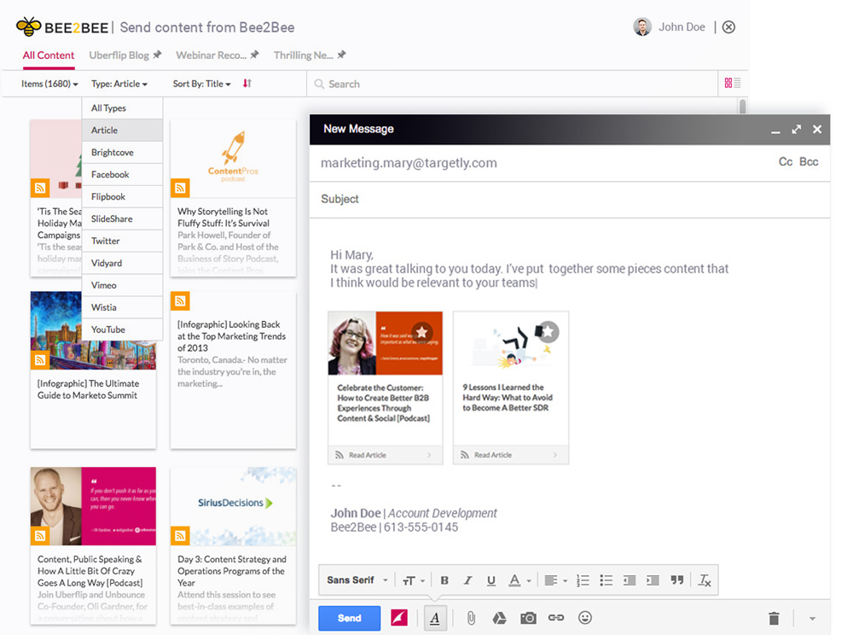Screen dimensions: 853x635
Task: Open the Oli Gardner podcast card image
Action: pyautogui.click(x=93, y=506)
